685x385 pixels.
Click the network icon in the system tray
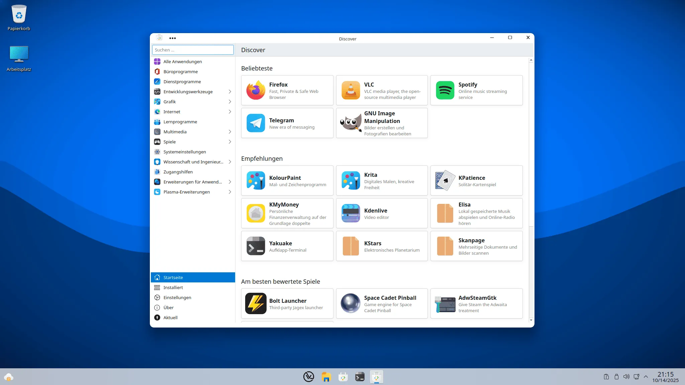pos(636,377)
